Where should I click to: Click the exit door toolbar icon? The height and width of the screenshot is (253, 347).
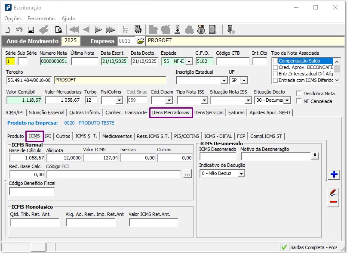pos(231,30)
